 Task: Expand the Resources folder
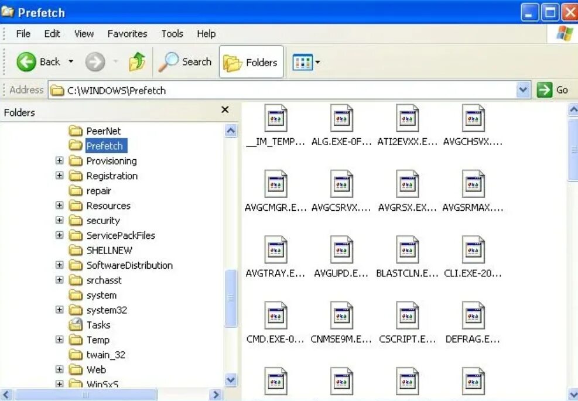click(x=59, y=205)
